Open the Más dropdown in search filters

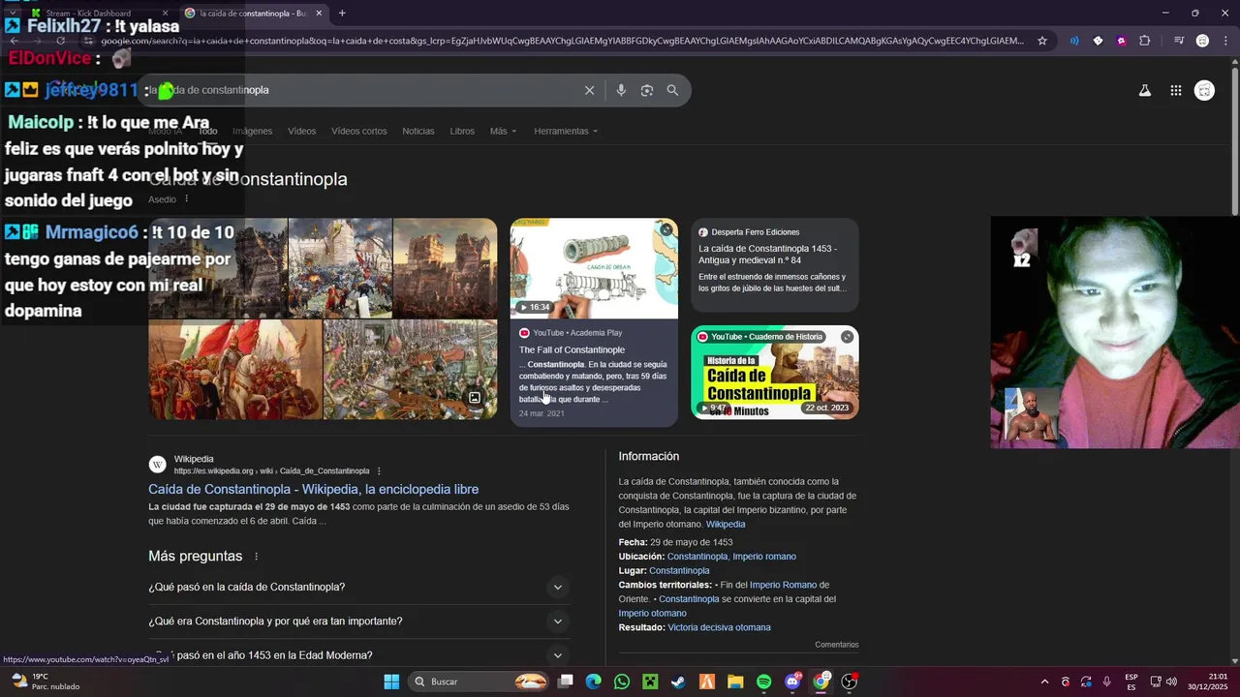(x=503, y=131)
